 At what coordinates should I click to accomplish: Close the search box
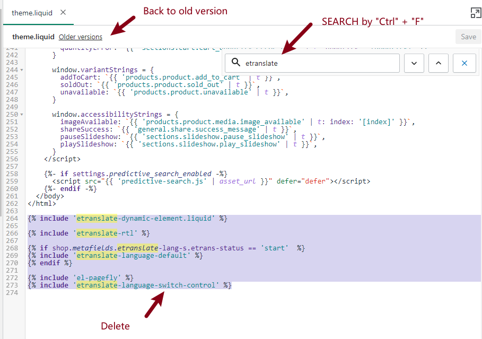click(x=464, y=63)
